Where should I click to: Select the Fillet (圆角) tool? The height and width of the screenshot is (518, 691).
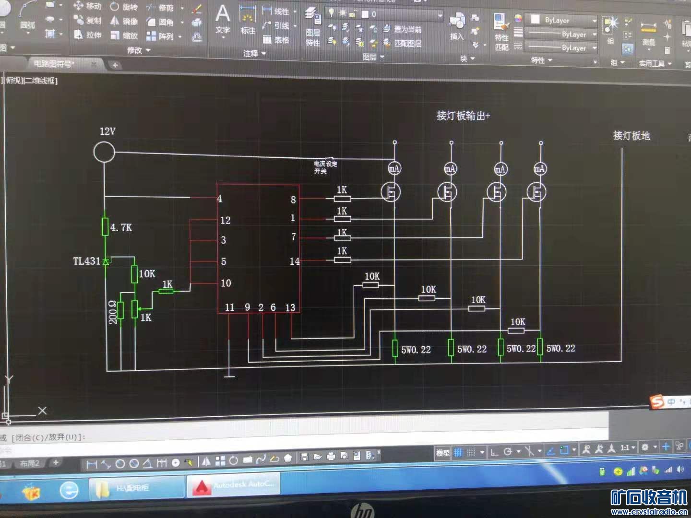pos(160,22)
